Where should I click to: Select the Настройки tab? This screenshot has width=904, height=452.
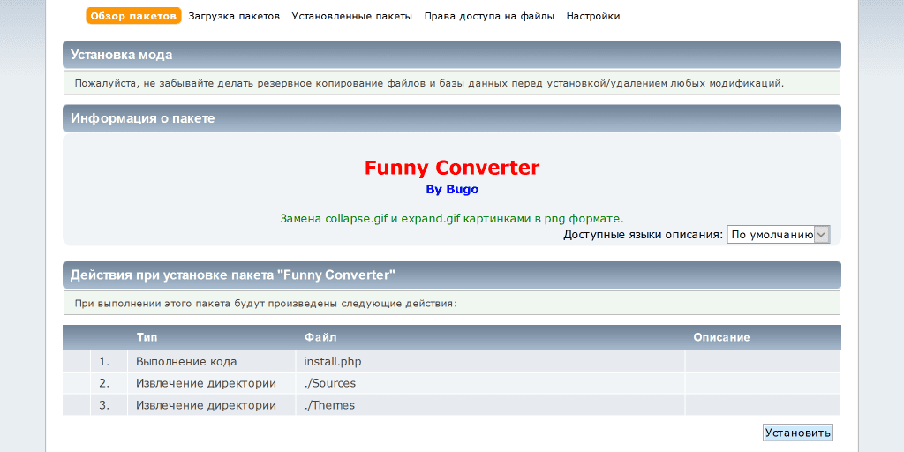coord(592,16)
